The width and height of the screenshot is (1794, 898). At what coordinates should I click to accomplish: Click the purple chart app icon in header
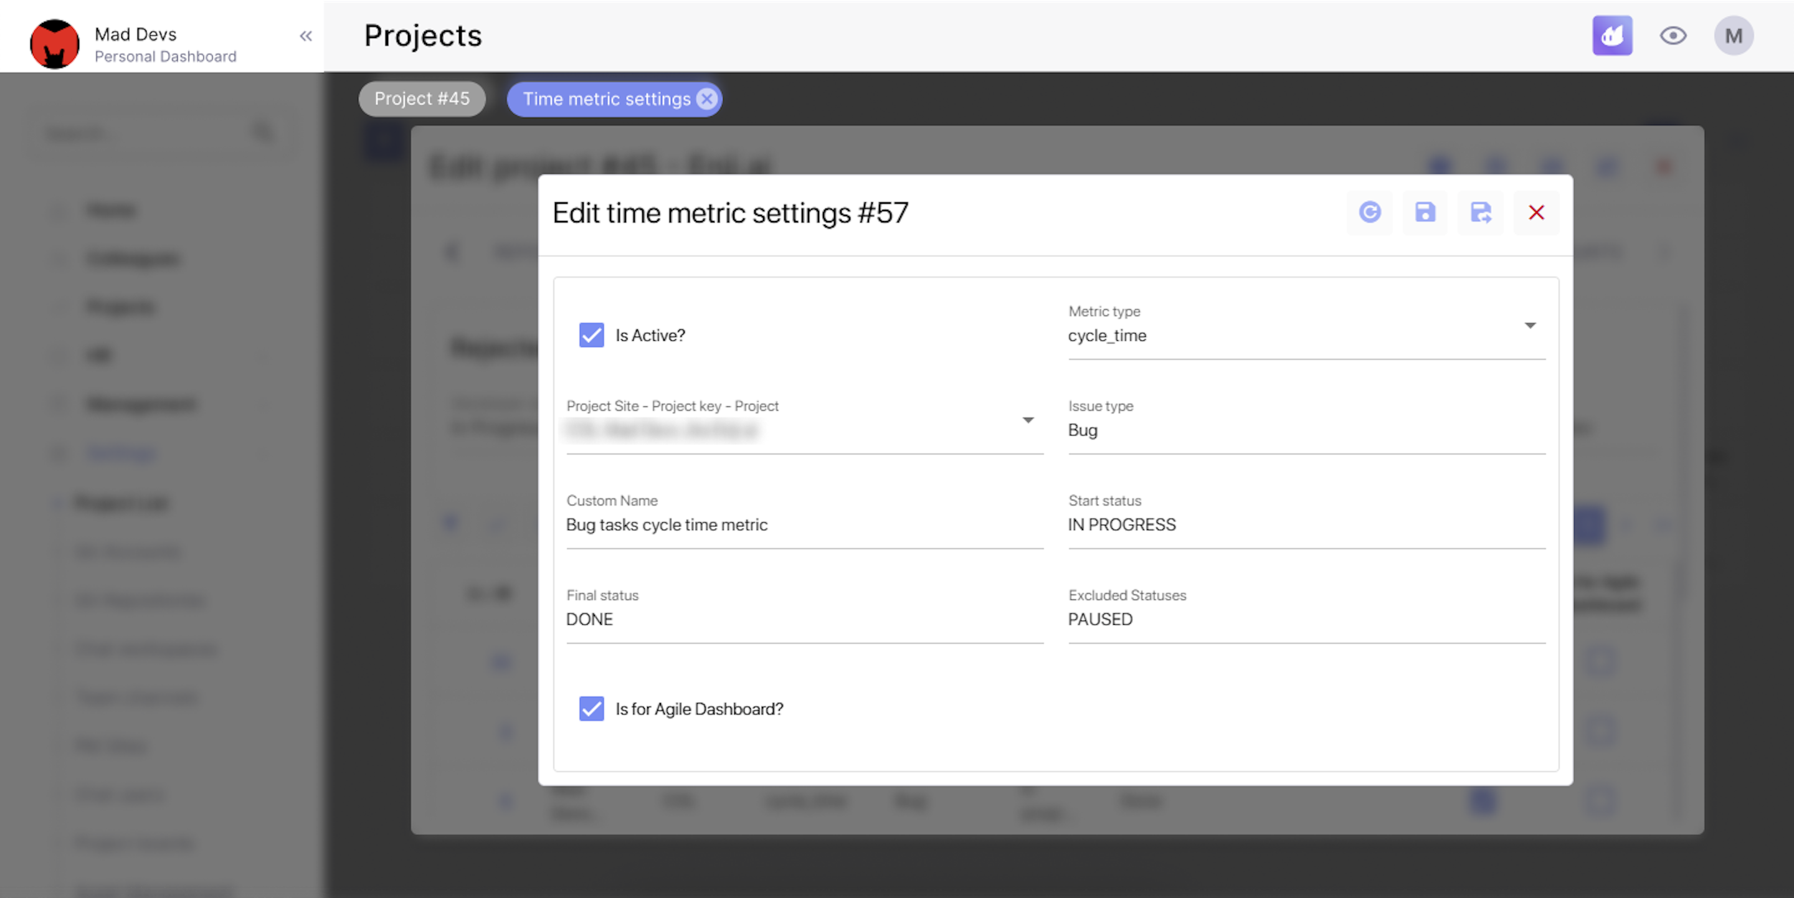[1611, 35]
